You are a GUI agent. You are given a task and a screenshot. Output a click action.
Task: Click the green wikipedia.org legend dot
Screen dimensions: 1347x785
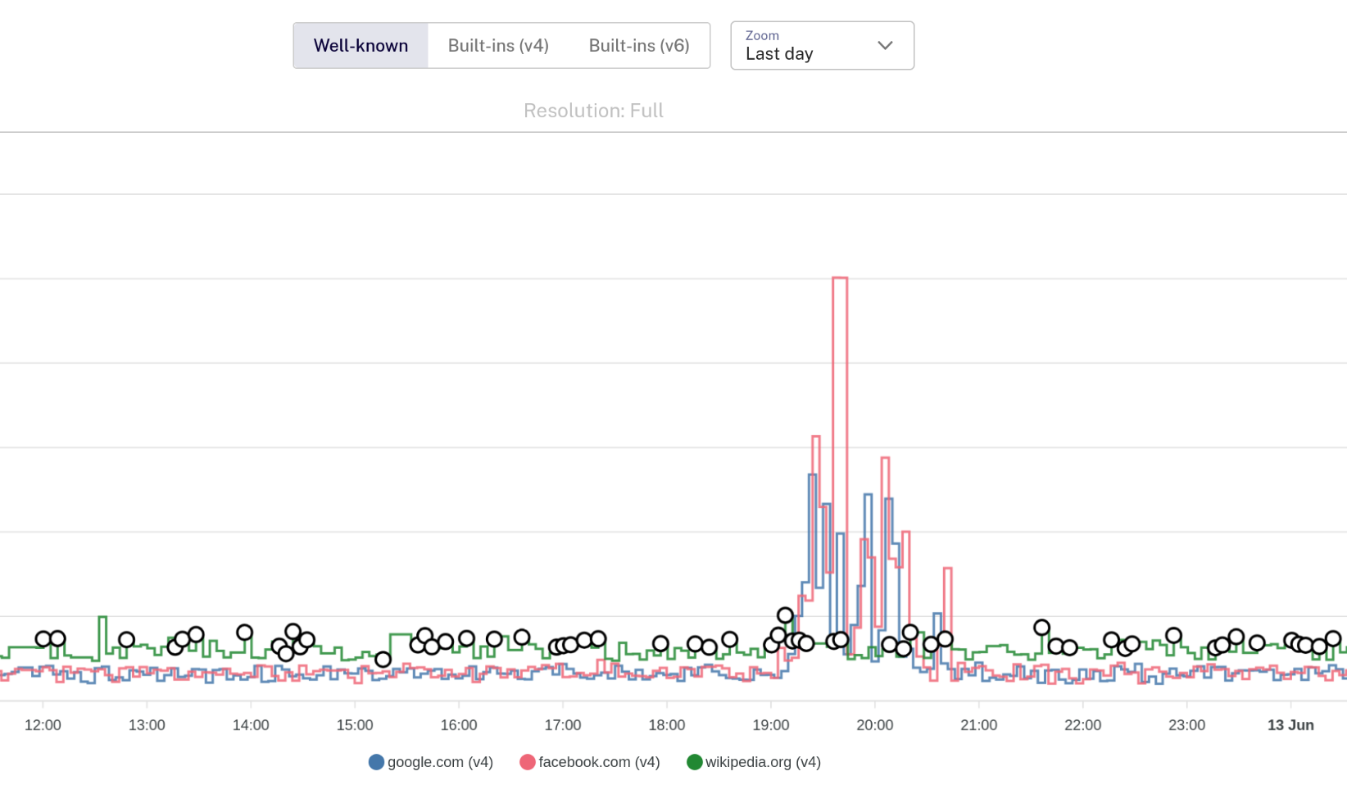pyautogui.click(x=694, y=762)
